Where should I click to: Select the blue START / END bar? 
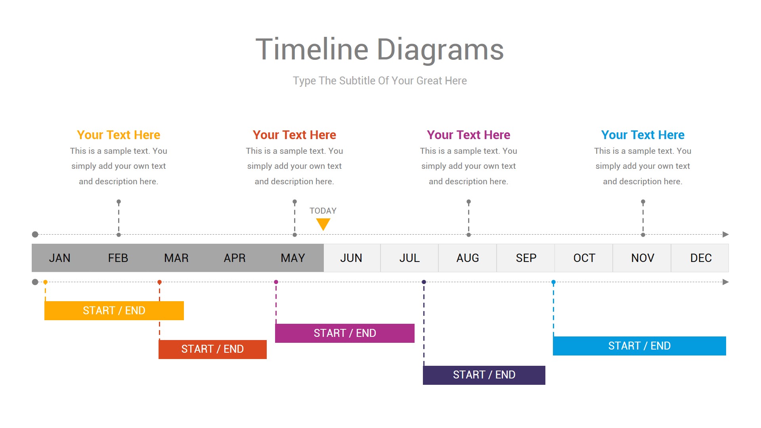click(x=639, y=346)
